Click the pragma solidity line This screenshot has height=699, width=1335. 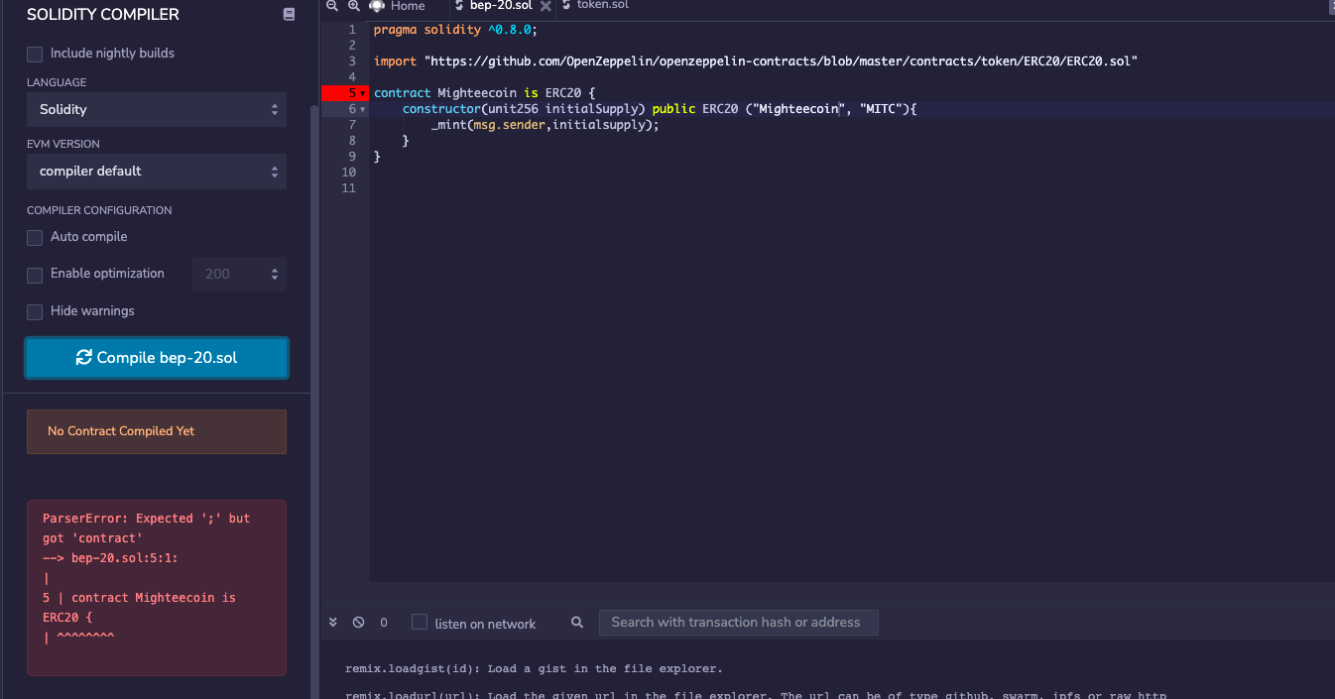[455, 30]
